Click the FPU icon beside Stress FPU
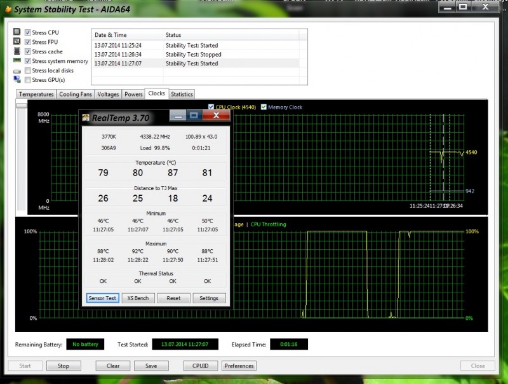Viewport: 508px width, 384px height. [x=17, y=41]
